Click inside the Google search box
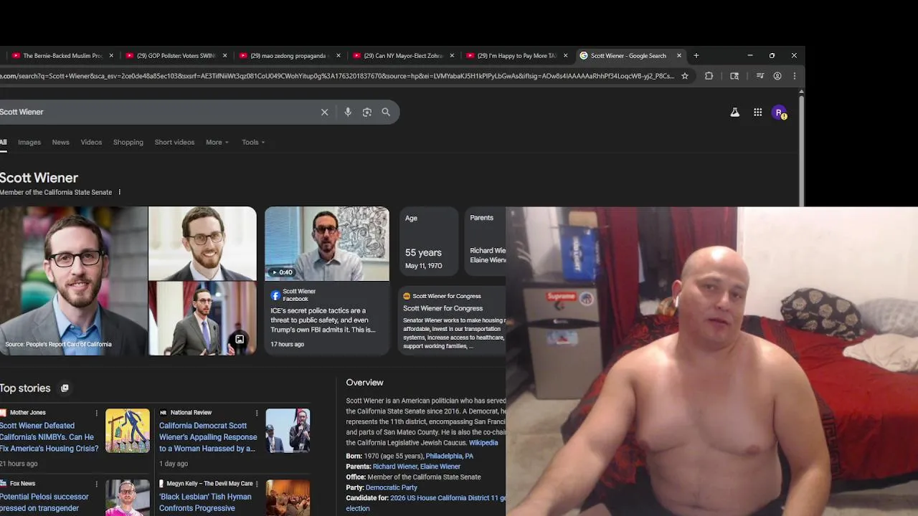This screenshot has width=918, height=516. [158, 112]
